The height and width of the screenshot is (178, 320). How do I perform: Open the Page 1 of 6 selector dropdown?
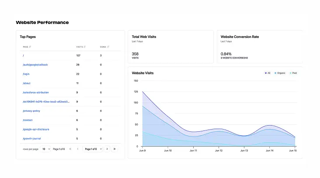pos(92,149)
